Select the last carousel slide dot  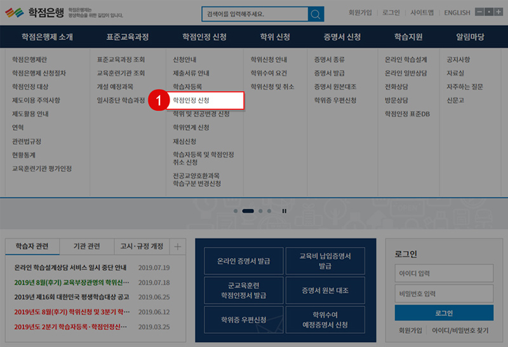(269, 210)
